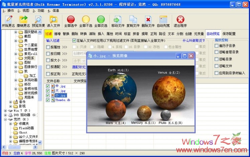250x157 pixels.
Task: Check 忽略目录 option
Action: click(216, 59)
